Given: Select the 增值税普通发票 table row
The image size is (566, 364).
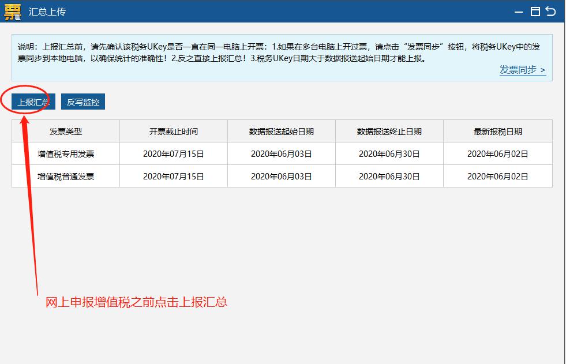Looking at the screenshot, I should [x=64, y=176].
